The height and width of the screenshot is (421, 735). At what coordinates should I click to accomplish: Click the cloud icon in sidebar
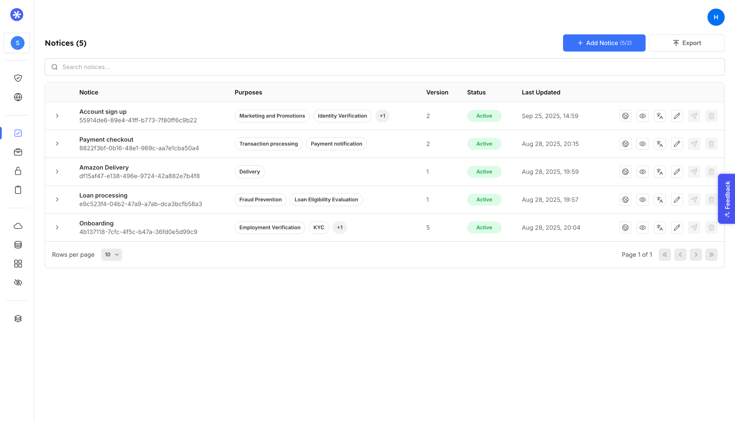click(x=18, y=226)
